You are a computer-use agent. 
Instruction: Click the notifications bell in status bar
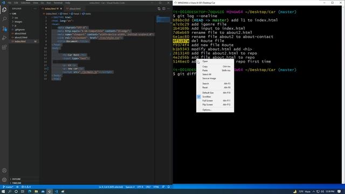click(169, 187)
